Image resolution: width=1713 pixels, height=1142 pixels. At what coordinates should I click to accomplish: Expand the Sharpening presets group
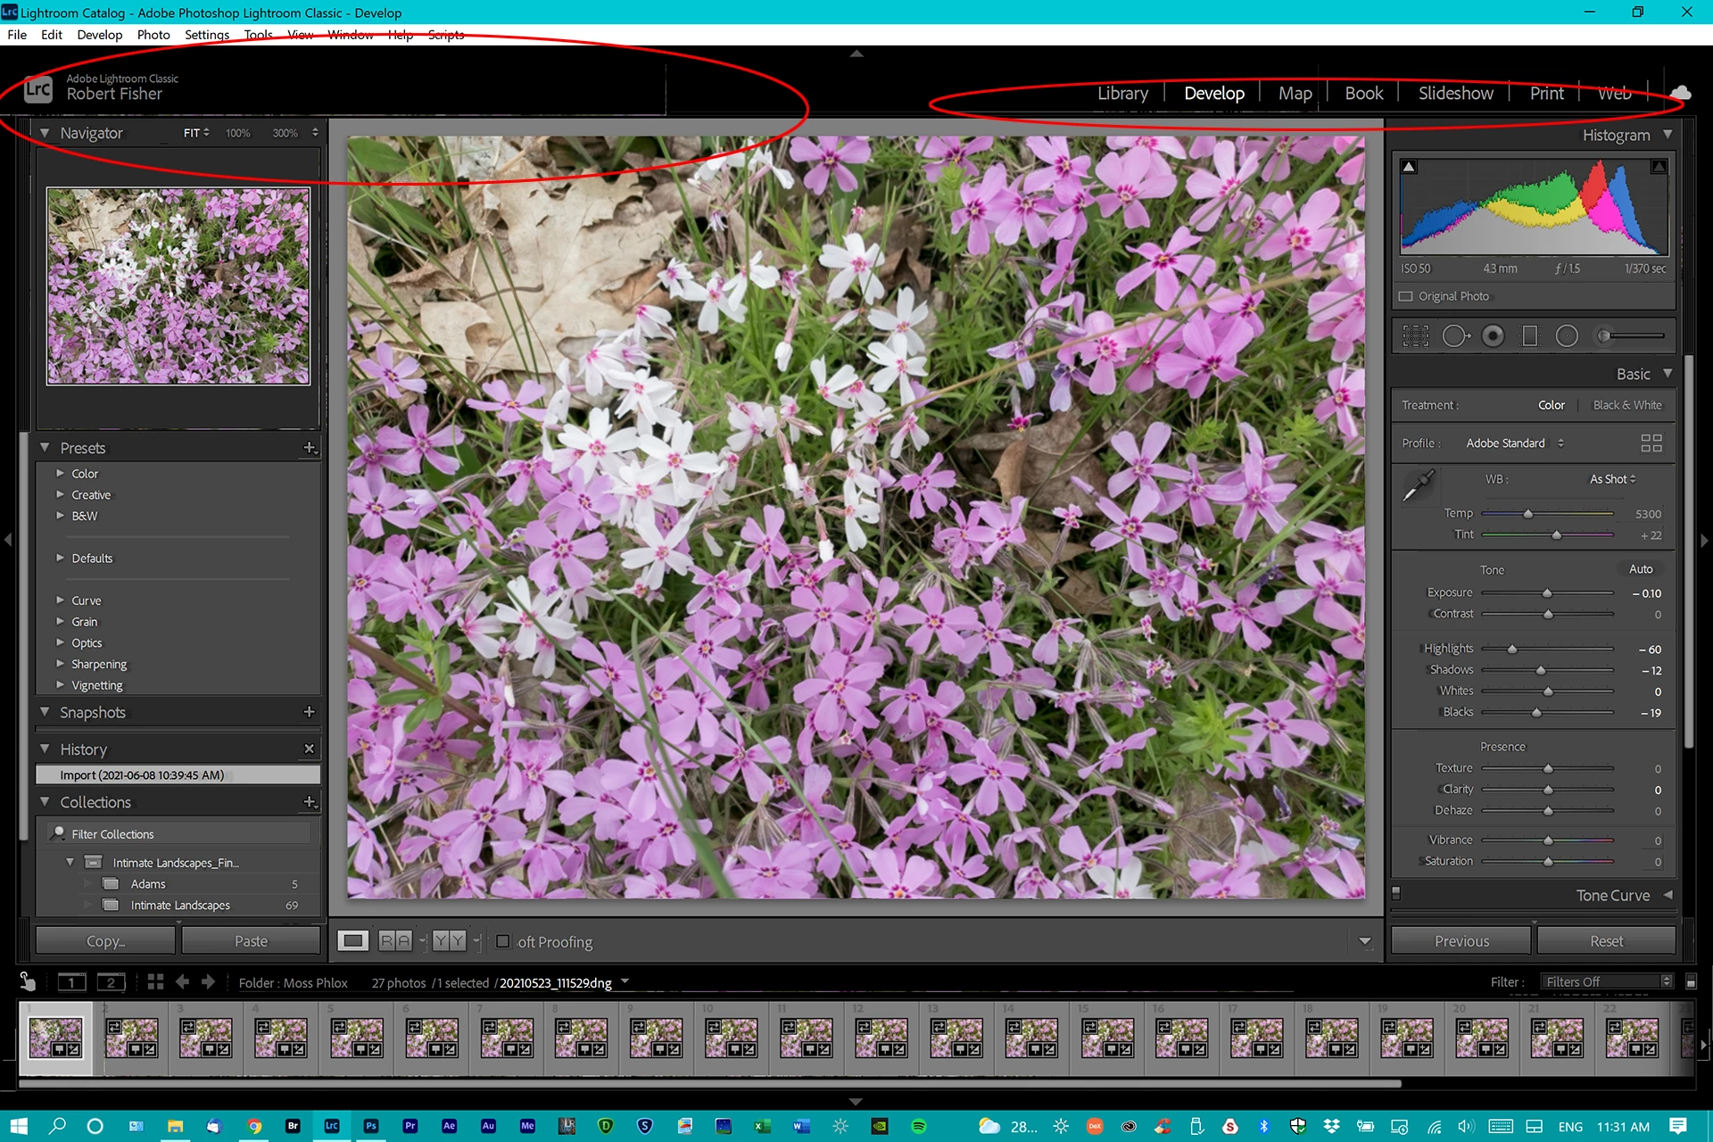tap(61, 664)
